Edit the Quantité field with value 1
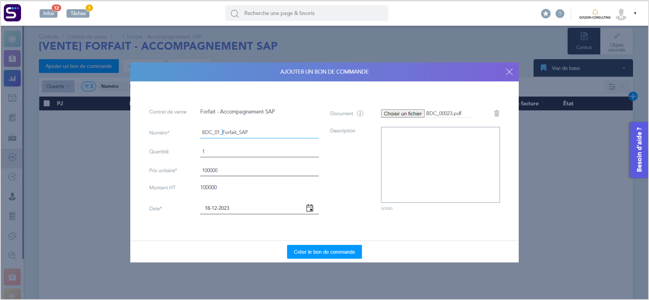 (x=259, y=152)
